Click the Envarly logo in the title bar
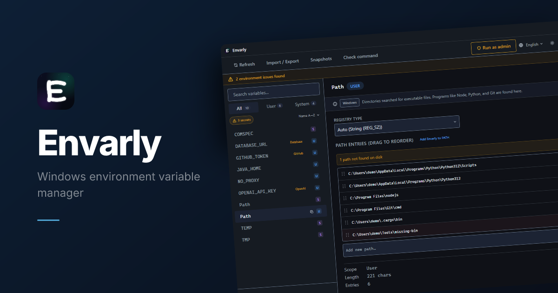Screen dimensions: 558x293 coord(227,50)
